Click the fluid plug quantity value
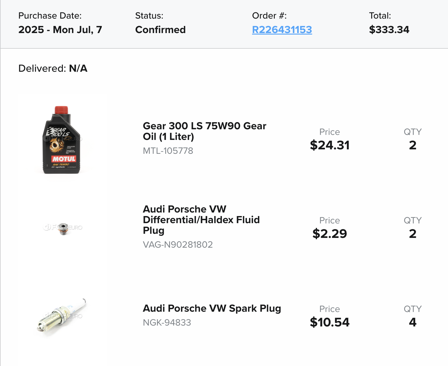448x366 pixels. tap(413, 234)
